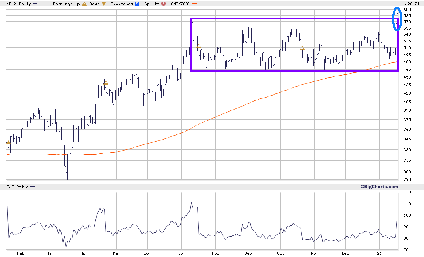Click the Apr month label
The height and width of the screenshot is (257, 424).
tap(84, 253)
